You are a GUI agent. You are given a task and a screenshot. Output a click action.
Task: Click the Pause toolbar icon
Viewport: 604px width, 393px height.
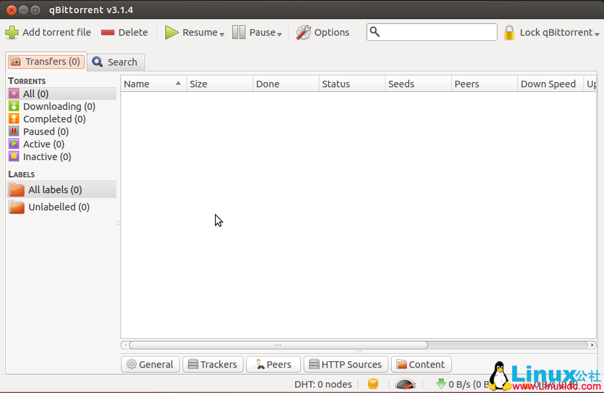click(239, 32)
